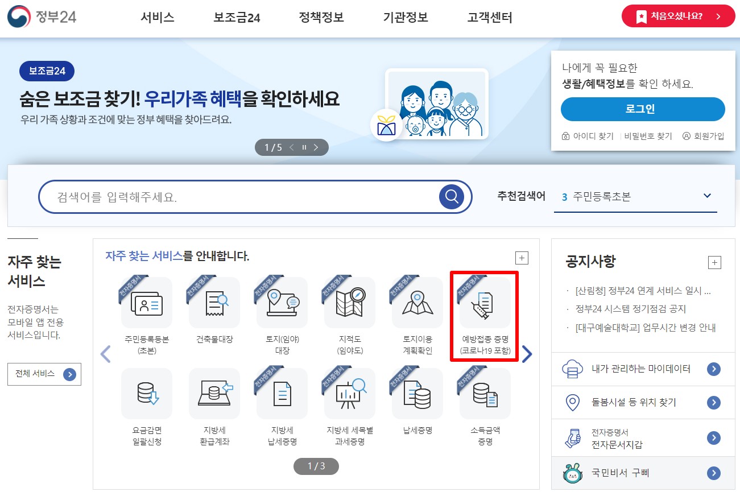Viewport: 740px width, 496px height.
Task: Open the 보조금24 menu
Action: coord(237,18)
